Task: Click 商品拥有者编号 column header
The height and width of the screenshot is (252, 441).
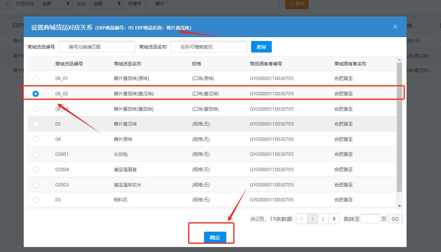Action: pos(266,64)
